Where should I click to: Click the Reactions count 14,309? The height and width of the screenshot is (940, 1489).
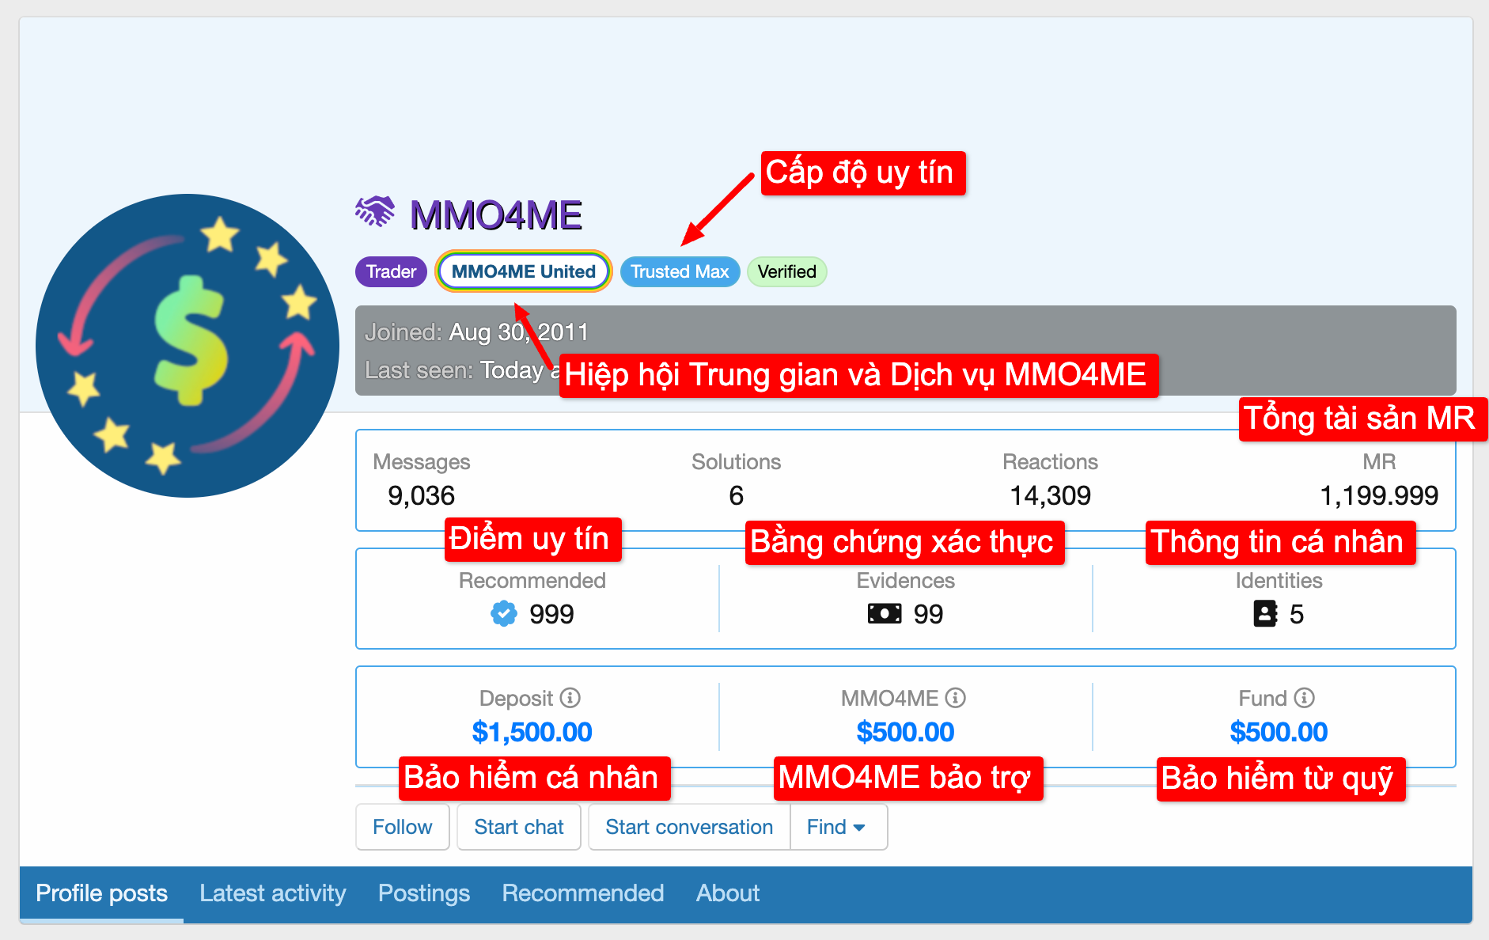coord(1050,496)
